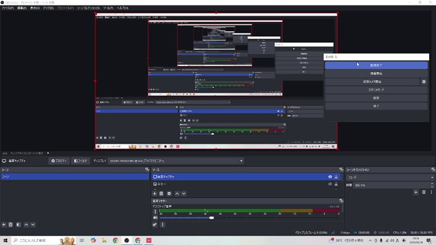Open the display selection dropdown
The height and width of the screenshot is (245, 436).
click(176, 161)
